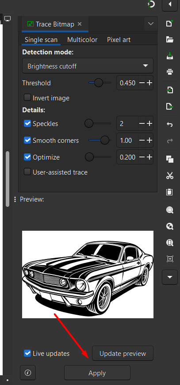This screenshot has width=180, height=385.
Task: Click the Import icon
Action: tap(170, 90)
